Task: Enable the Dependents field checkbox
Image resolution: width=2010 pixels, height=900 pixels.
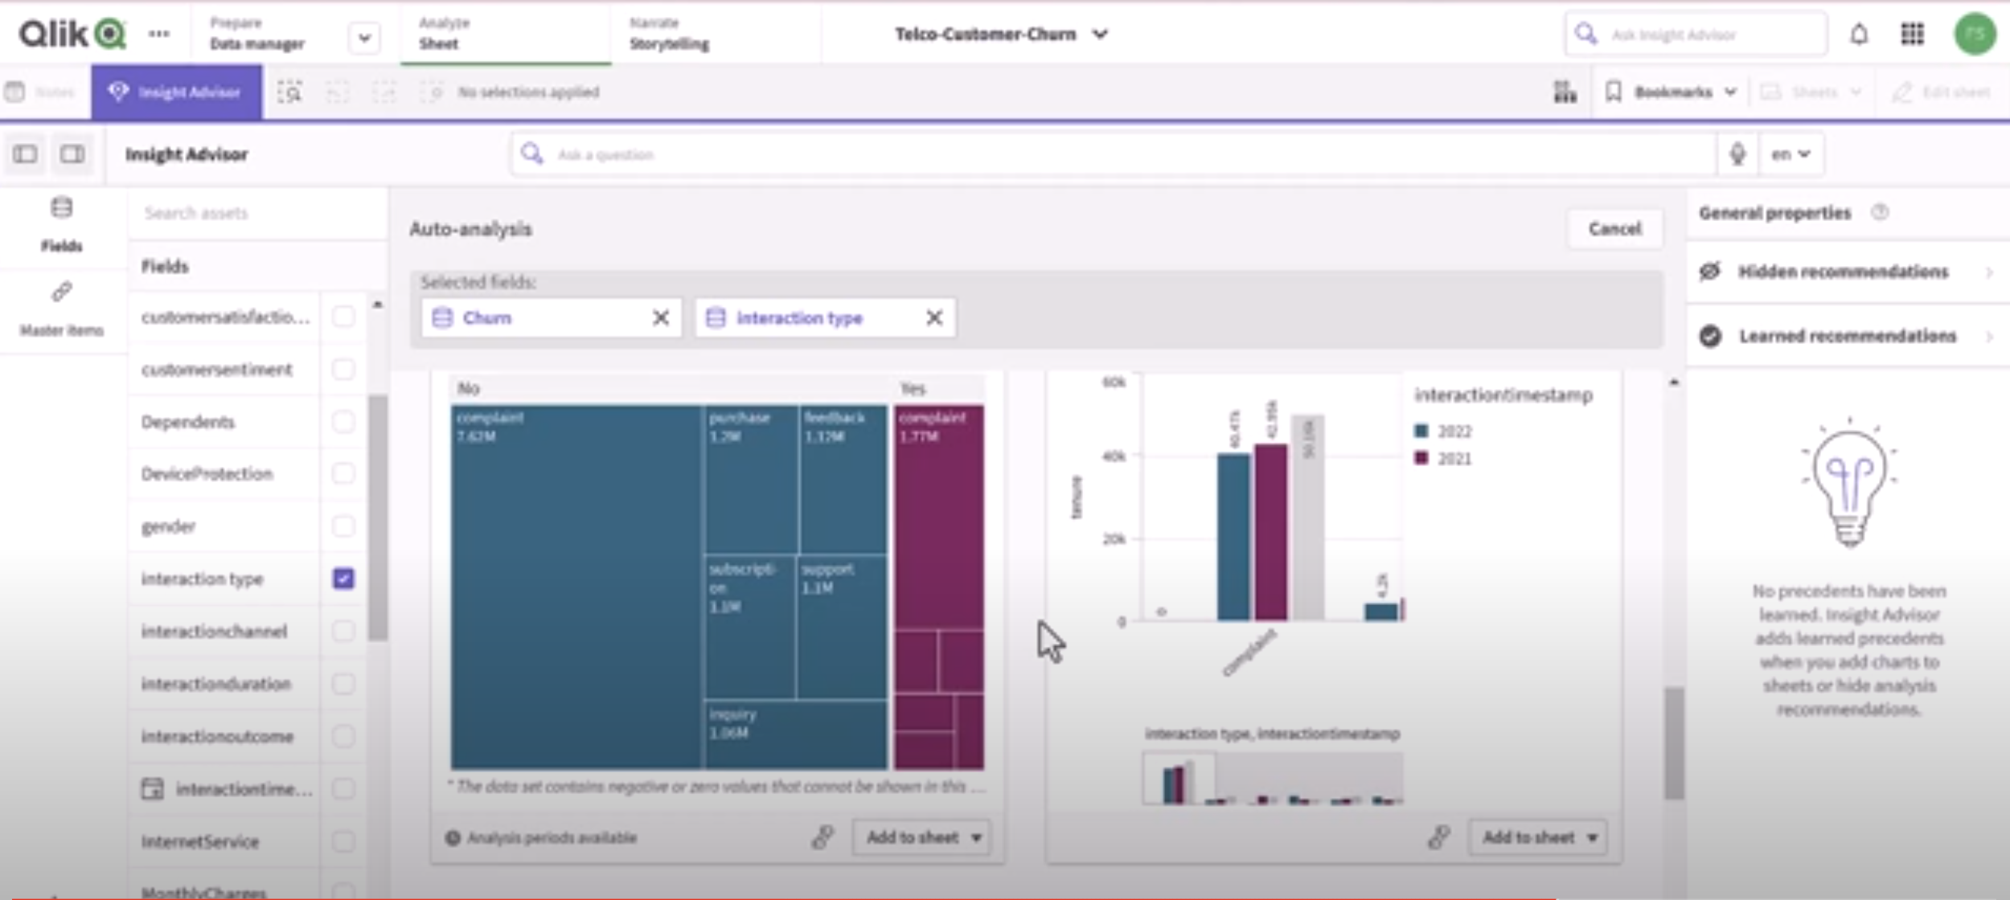Action: (x=343, y=422)
